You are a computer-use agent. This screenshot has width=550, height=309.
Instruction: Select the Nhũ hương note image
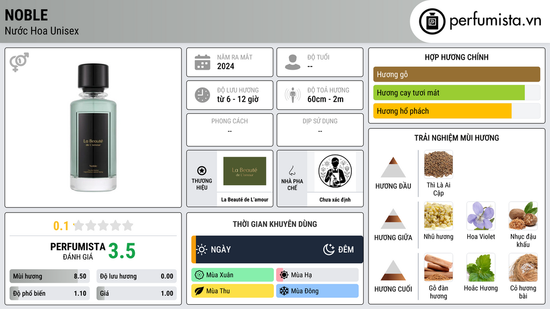(x=438, y=216)
